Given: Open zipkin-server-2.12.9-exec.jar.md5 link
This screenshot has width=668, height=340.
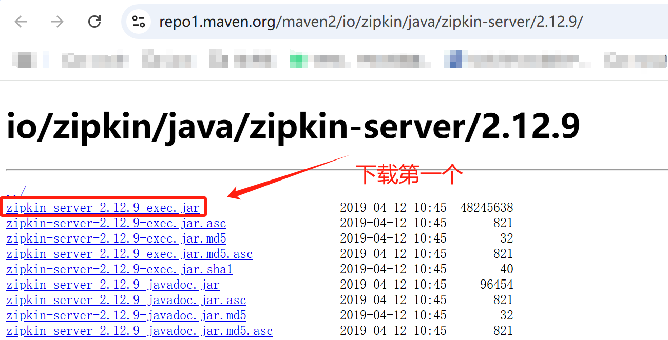Looking at the screenshot, I should [116, 238].
